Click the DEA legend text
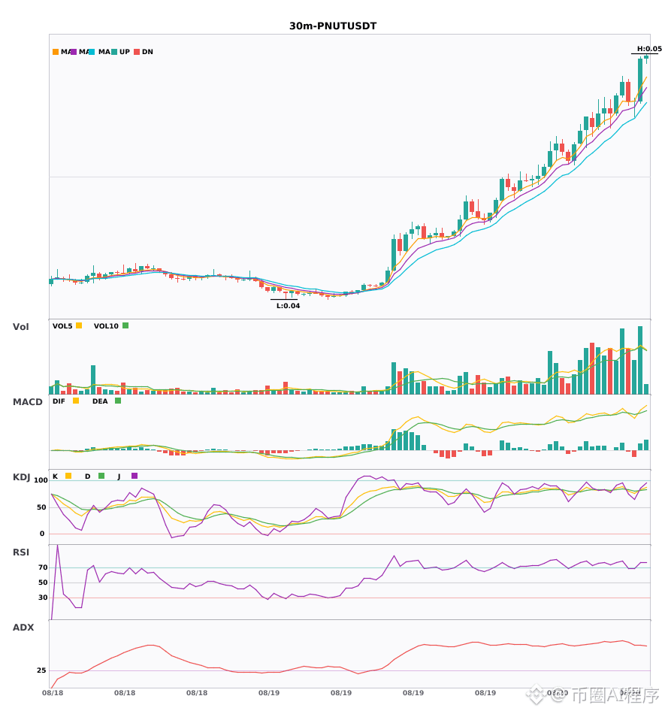 coord(100,401)
